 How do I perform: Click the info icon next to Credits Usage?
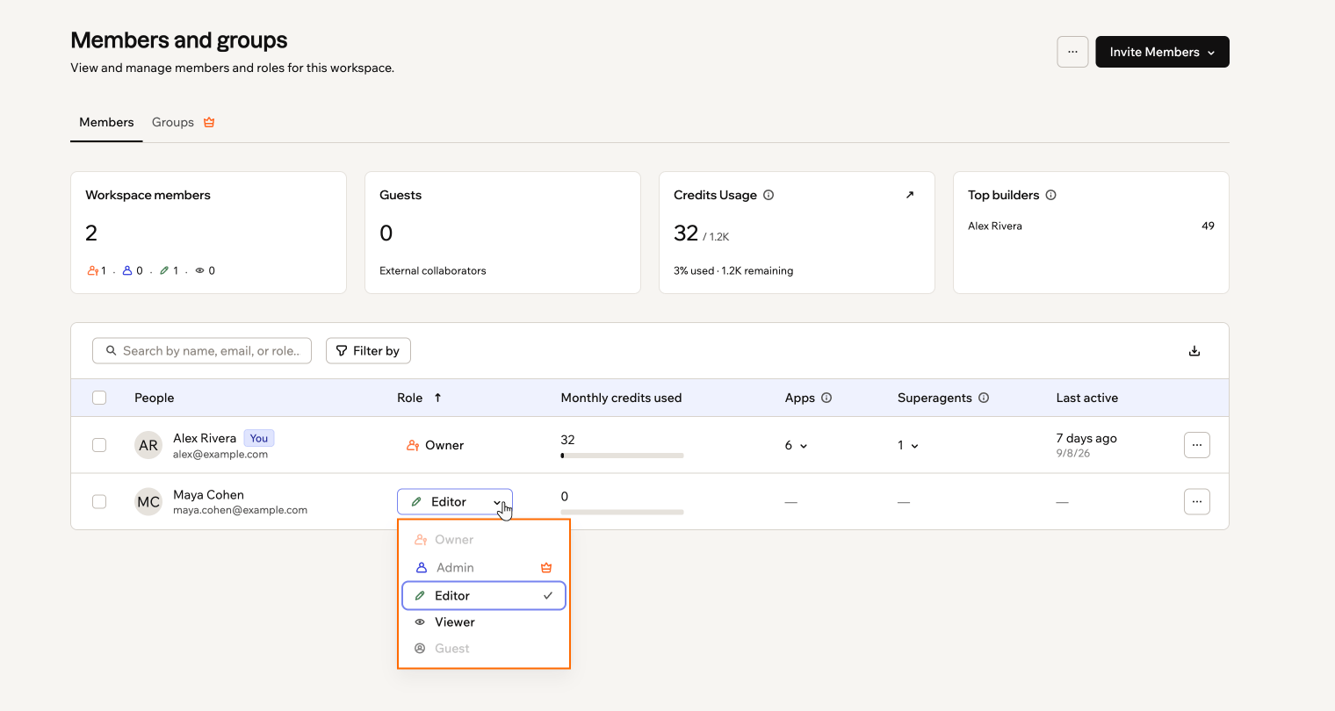point(769,195)
